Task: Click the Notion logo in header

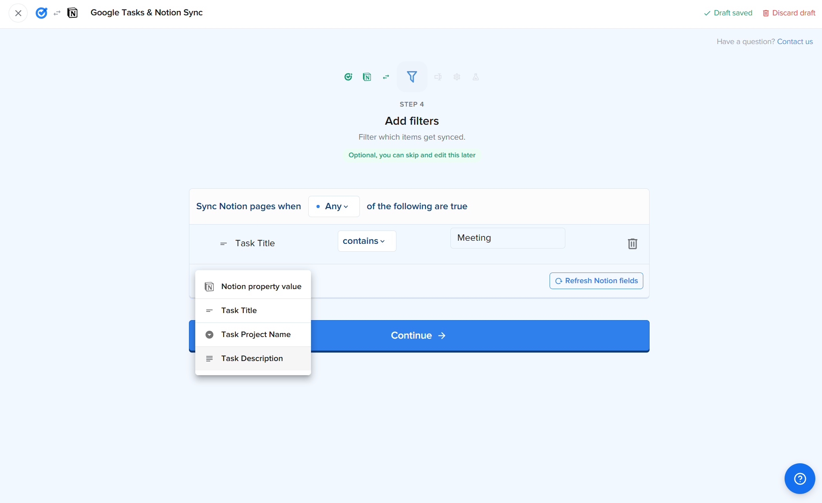Action: click(72, 13)
